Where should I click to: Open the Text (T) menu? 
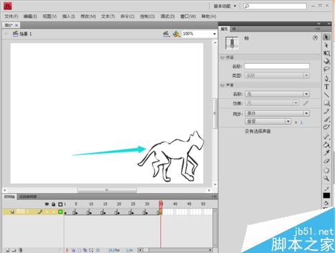tap(108, 16)
